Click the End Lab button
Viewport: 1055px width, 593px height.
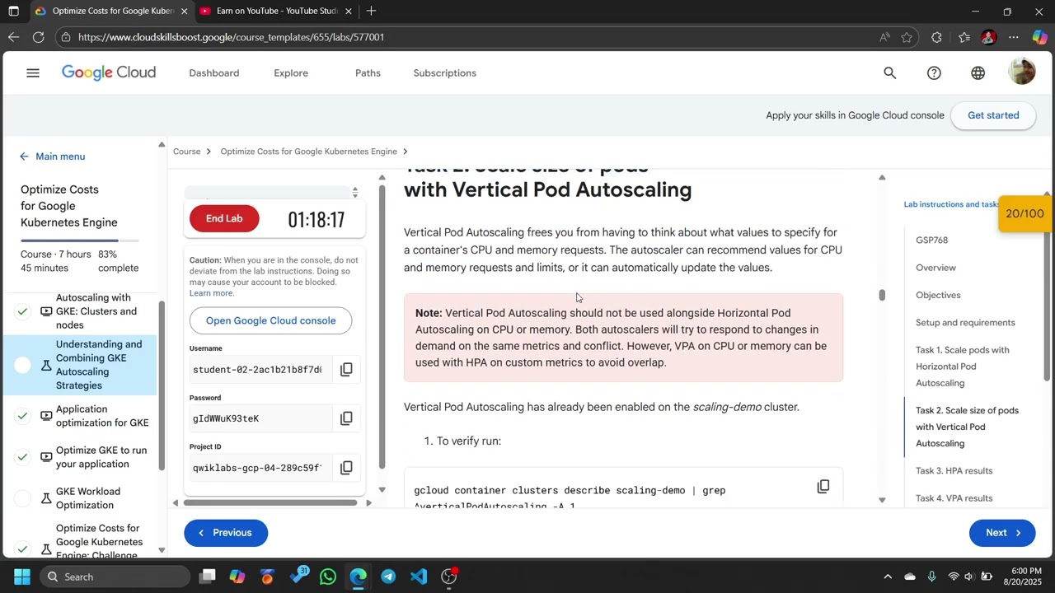[224, 218]
